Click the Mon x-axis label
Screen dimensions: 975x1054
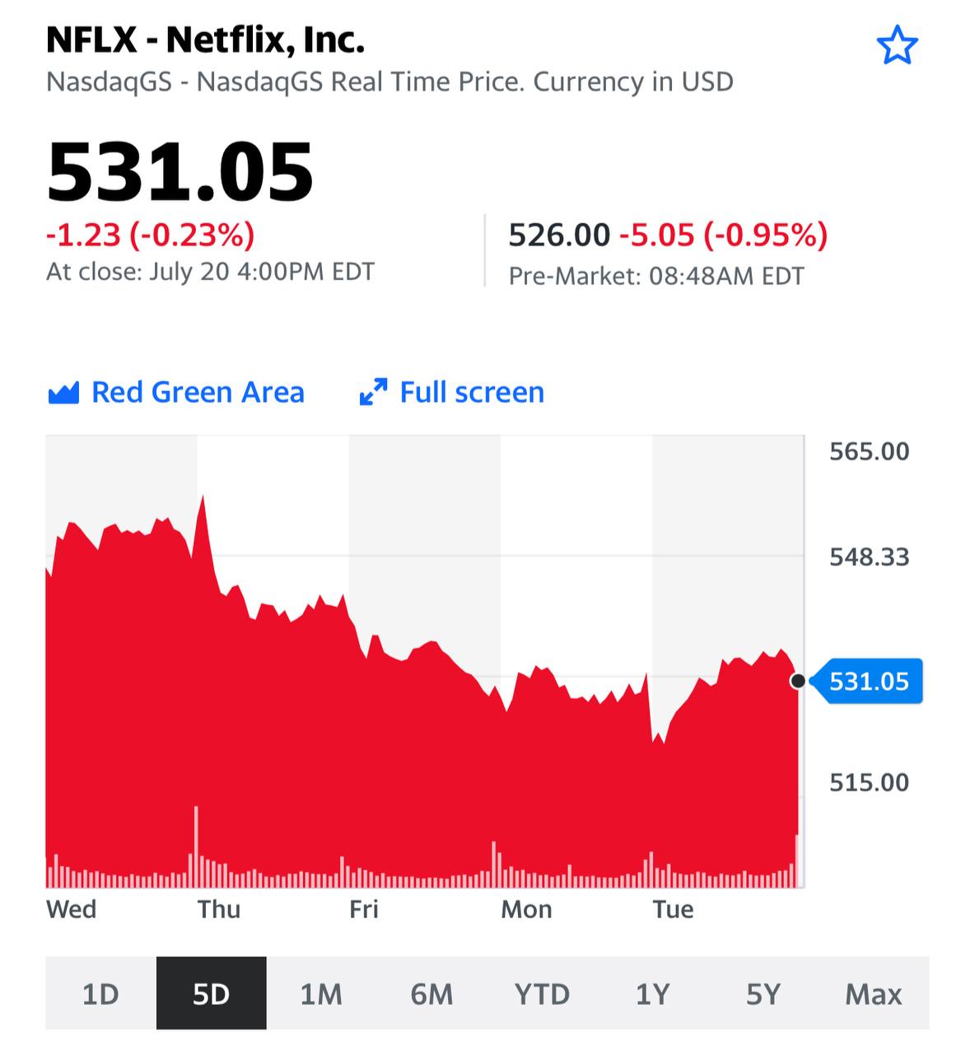526,909
